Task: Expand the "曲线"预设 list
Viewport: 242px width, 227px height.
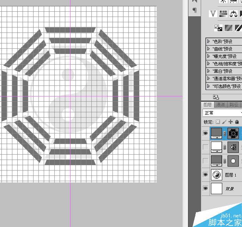Action: pos(208,49)
